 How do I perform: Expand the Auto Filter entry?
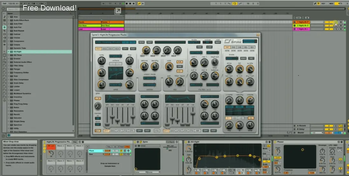[x=9, y=24]
